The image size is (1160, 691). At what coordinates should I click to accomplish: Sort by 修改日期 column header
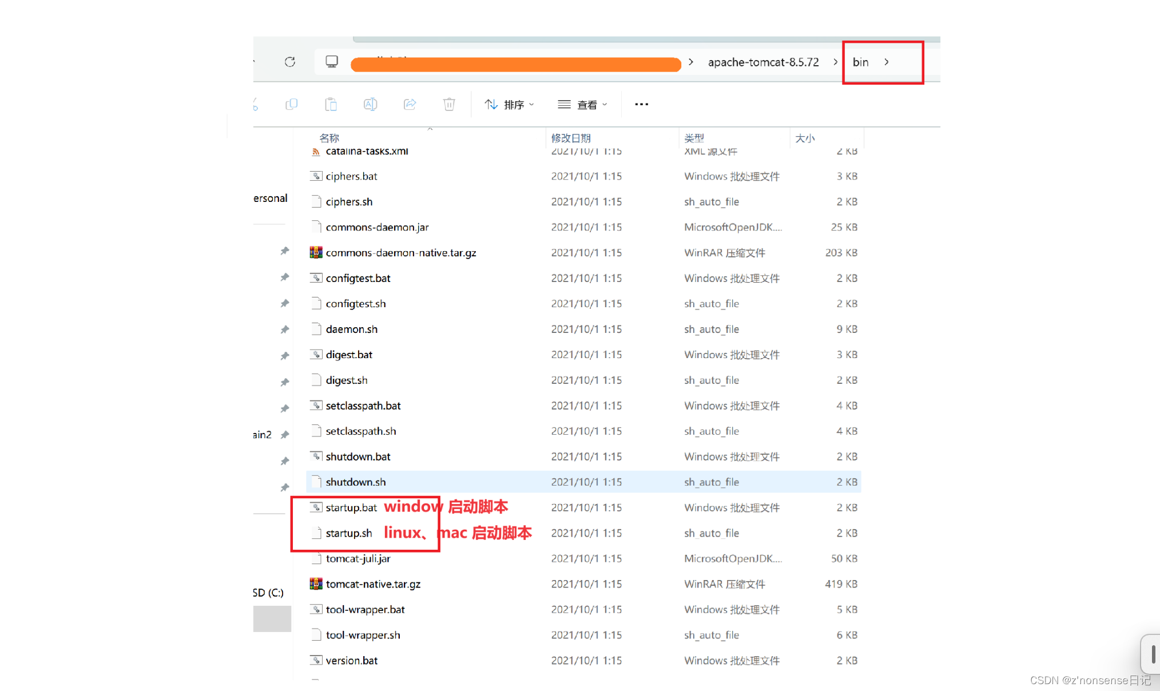571,138
